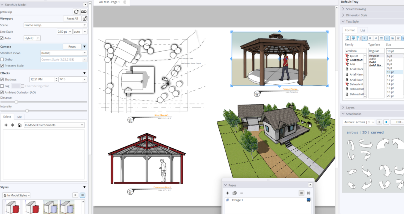Apply strikethrough text style
Viewport: 404px width, 214px height.
[x=353, y=38]
